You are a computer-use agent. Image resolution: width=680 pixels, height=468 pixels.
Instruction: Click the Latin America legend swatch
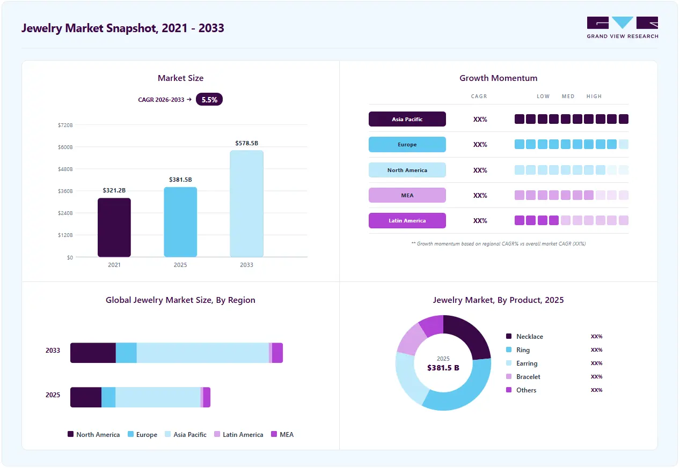pos(217,434)
